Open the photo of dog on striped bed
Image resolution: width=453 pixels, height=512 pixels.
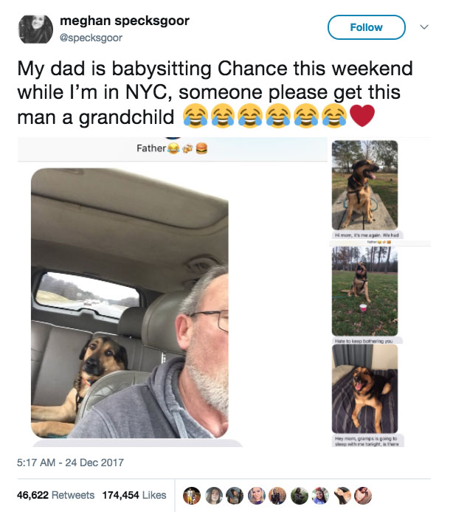click(364, 389)
